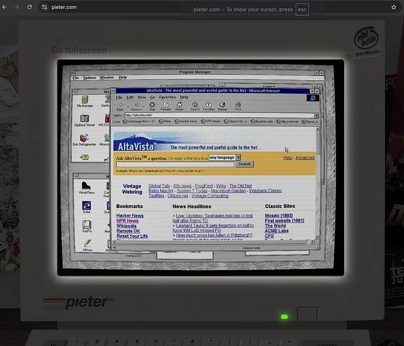Launch Disk Defragmenter icon
This screenshot has width=404, height=346.
pos(84,139)
